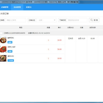Click the 下单时间 date field
This screenshot has height=103, width=103.
tap(77, 20)
